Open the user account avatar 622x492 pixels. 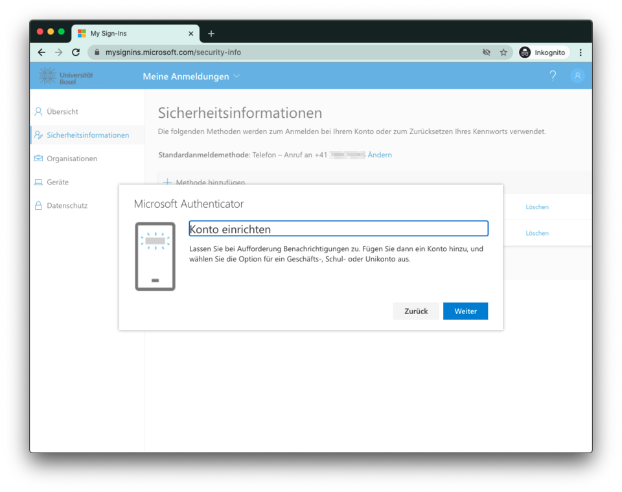[x=577, y=76]
